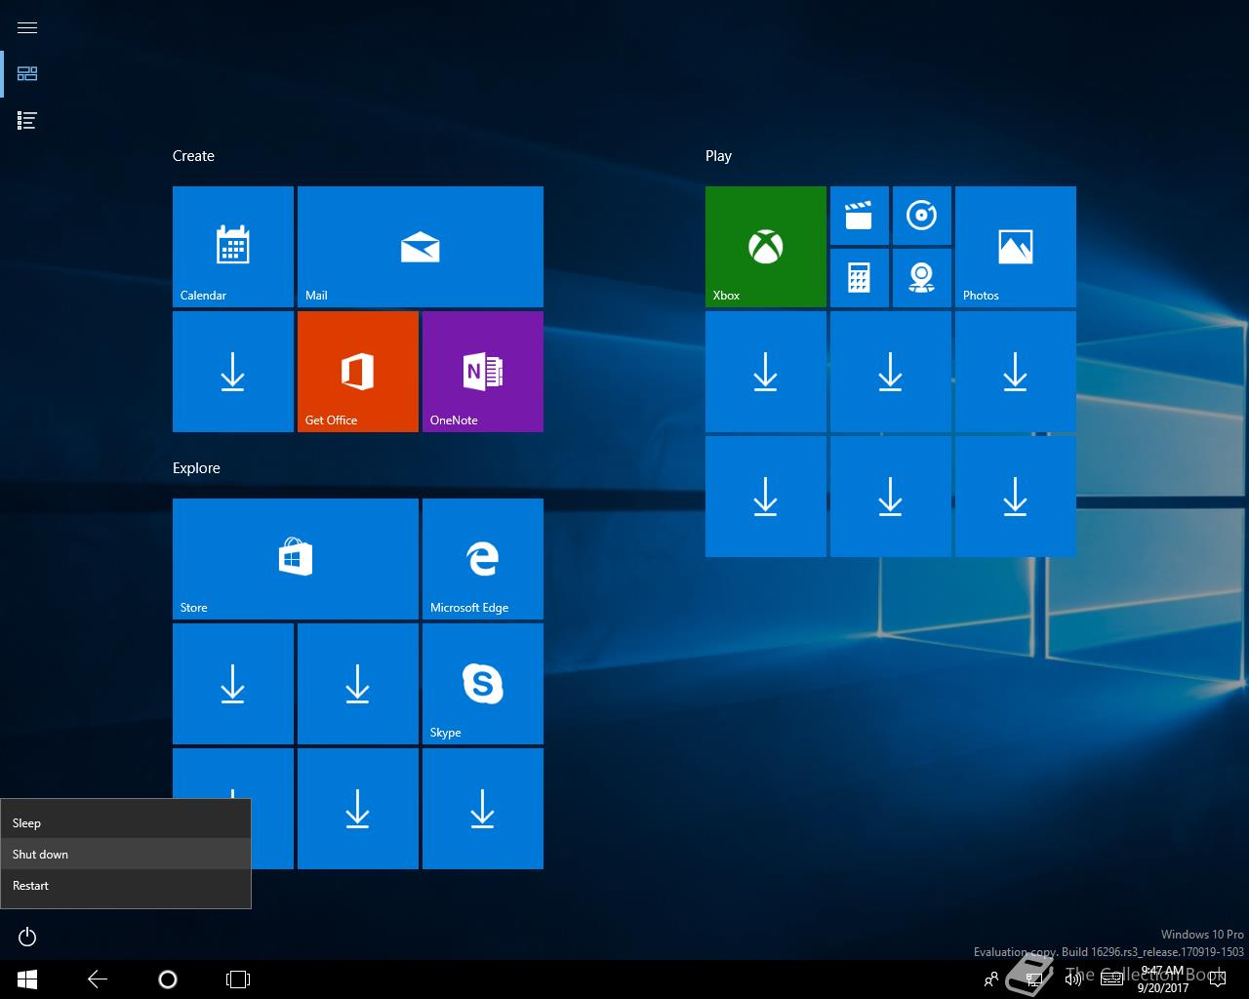Open the volume speaker icon
This screenshot has height=999, width=1249.
[x=1072, y=979]
